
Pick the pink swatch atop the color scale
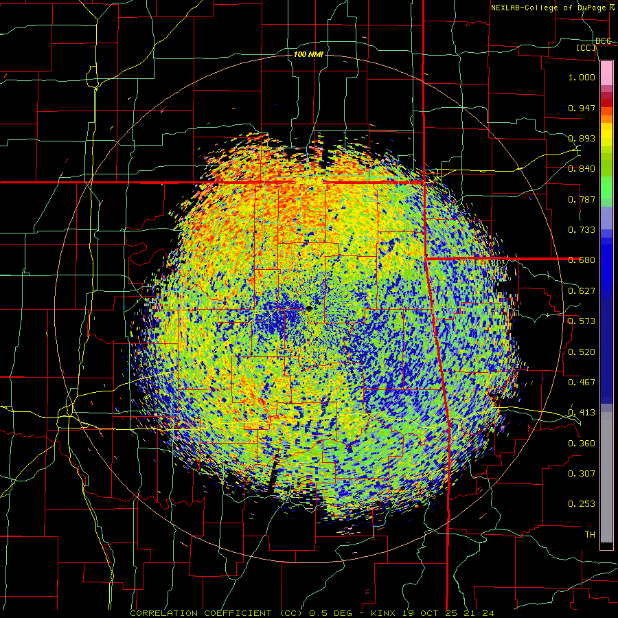tap(606, 73)
